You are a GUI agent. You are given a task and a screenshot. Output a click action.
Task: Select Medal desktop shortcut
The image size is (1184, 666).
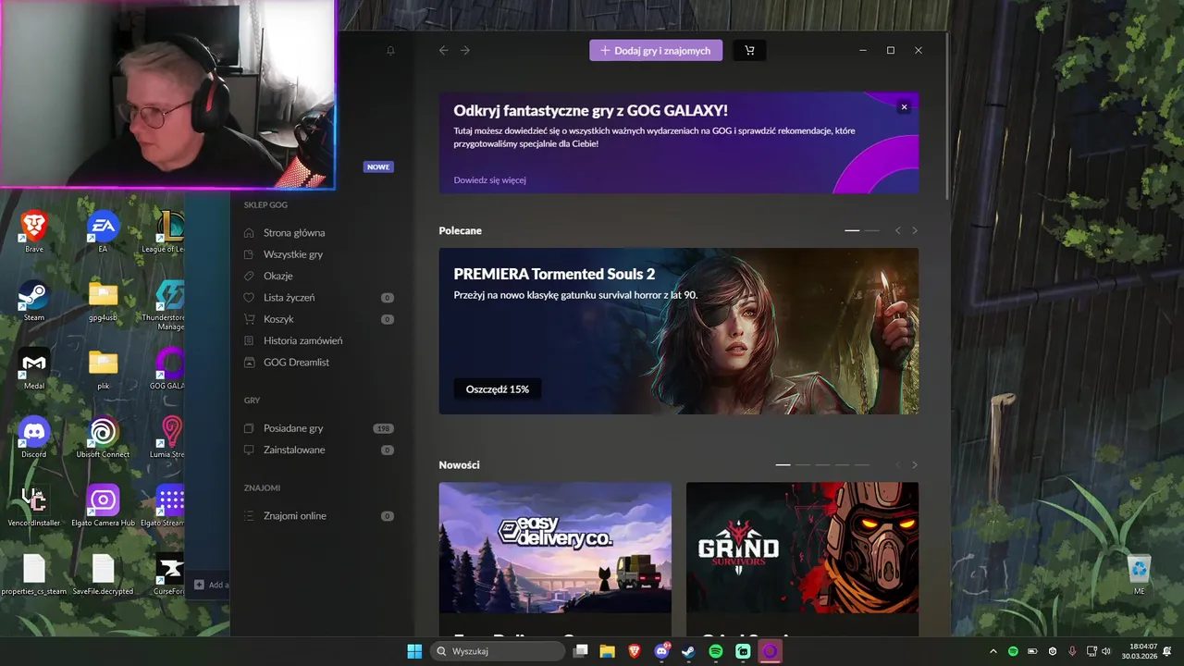pos(34,368)
